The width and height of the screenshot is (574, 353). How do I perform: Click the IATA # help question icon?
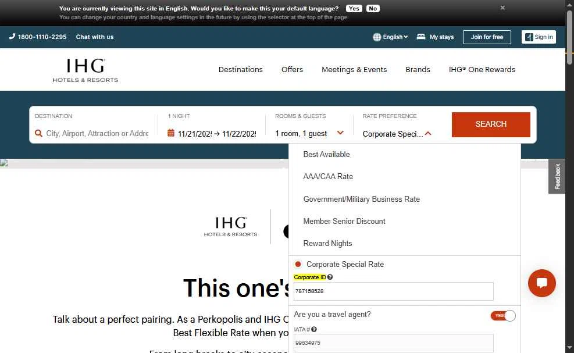(313, 330)
